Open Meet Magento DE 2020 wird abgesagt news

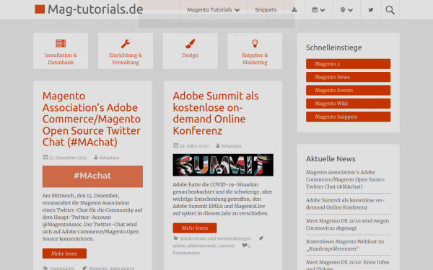click(x=347, y=224)
